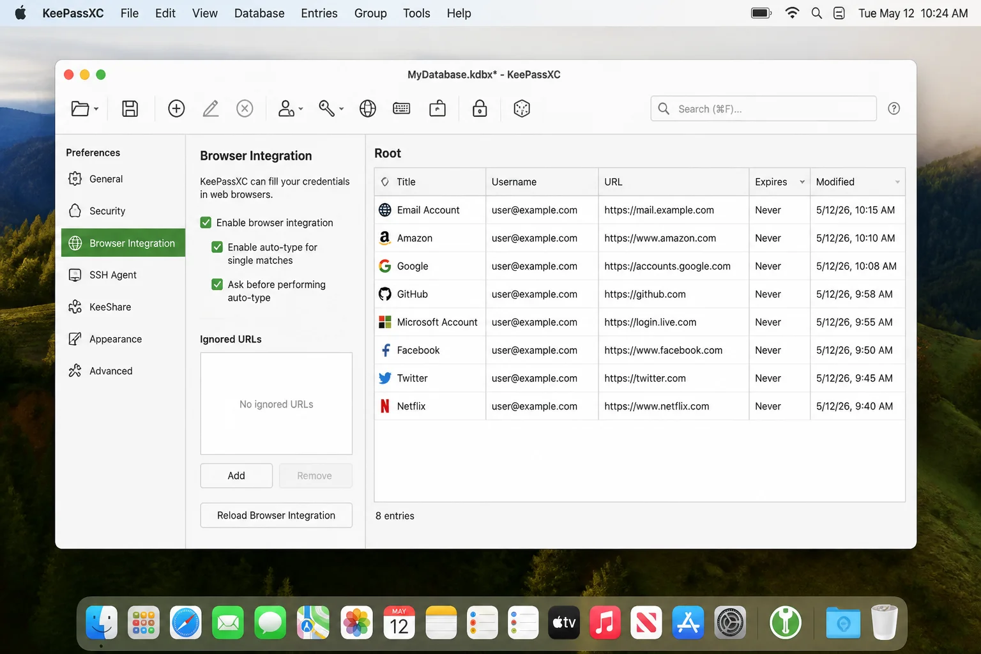Click the URL column header
The image size is (981, 654).
pos(673,182)
